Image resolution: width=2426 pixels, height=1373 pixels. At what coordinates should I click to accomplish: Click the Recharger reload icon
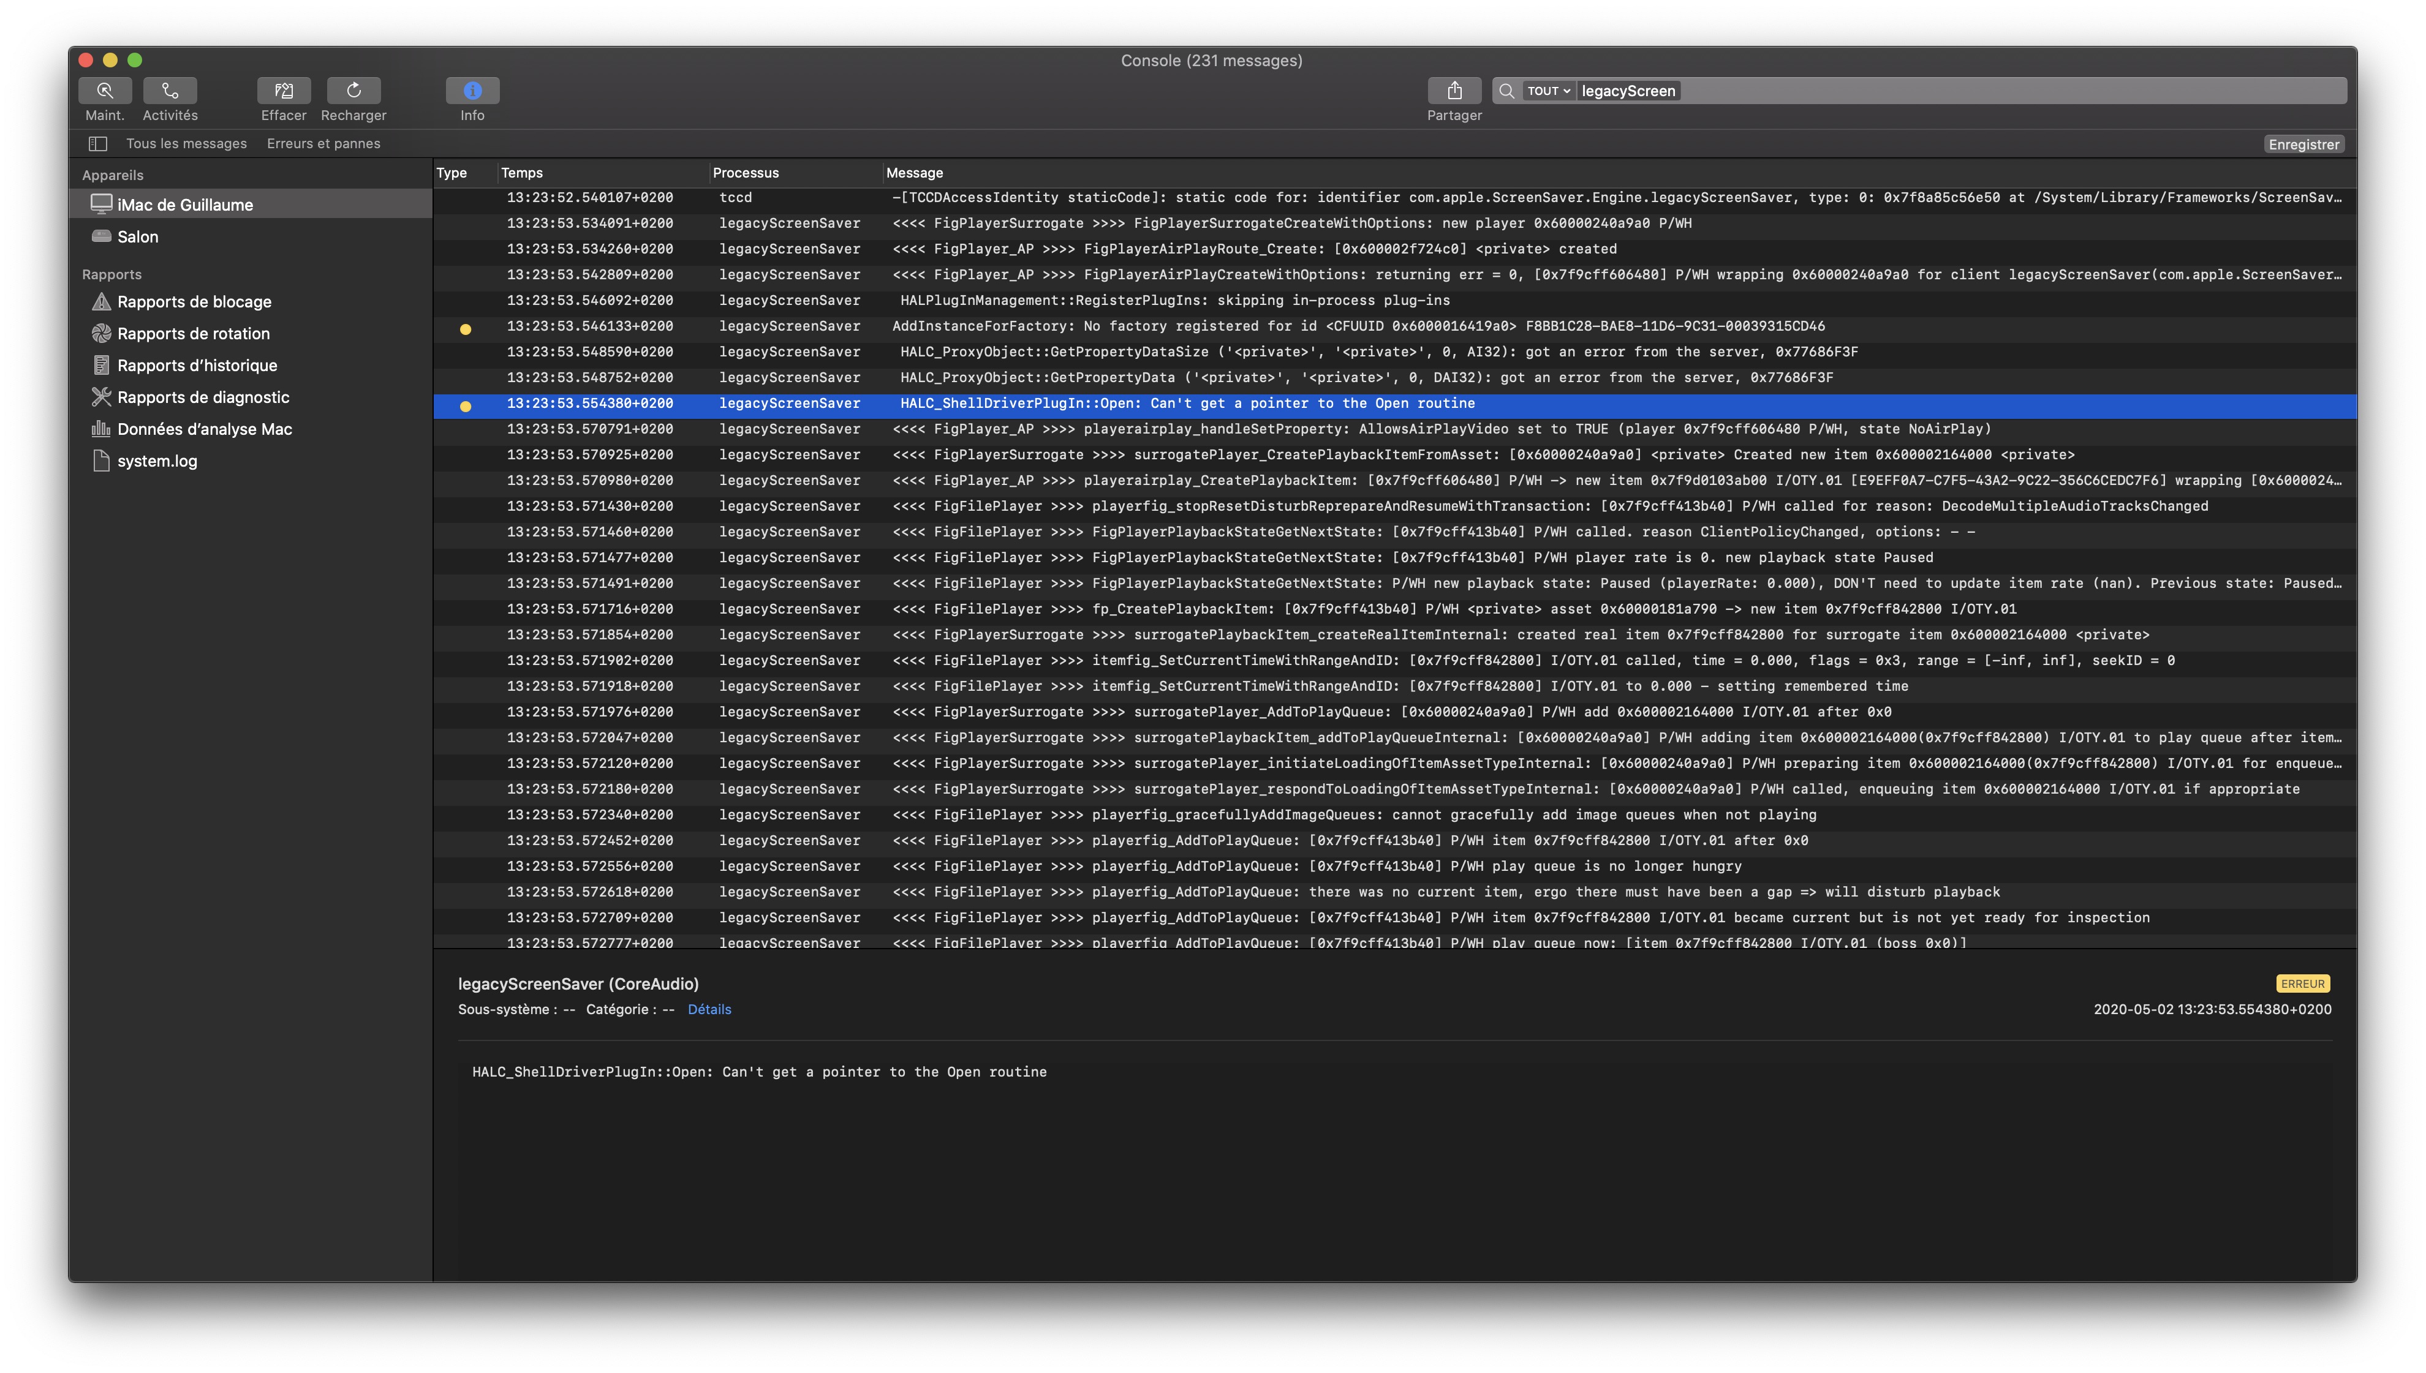[353, 91]
